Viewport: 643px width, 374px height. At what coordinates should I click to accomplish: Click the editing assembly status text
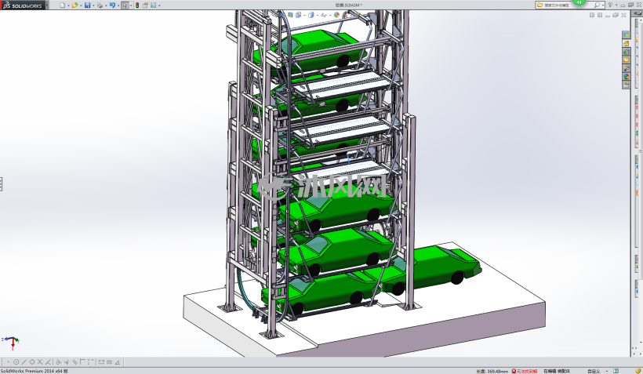pyautogui.click(x=557, y=371)
